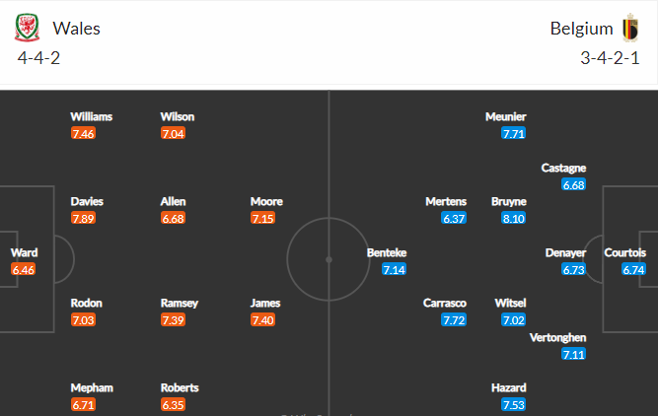Click Williams' 7.46 rating badge

click(83, 133)
